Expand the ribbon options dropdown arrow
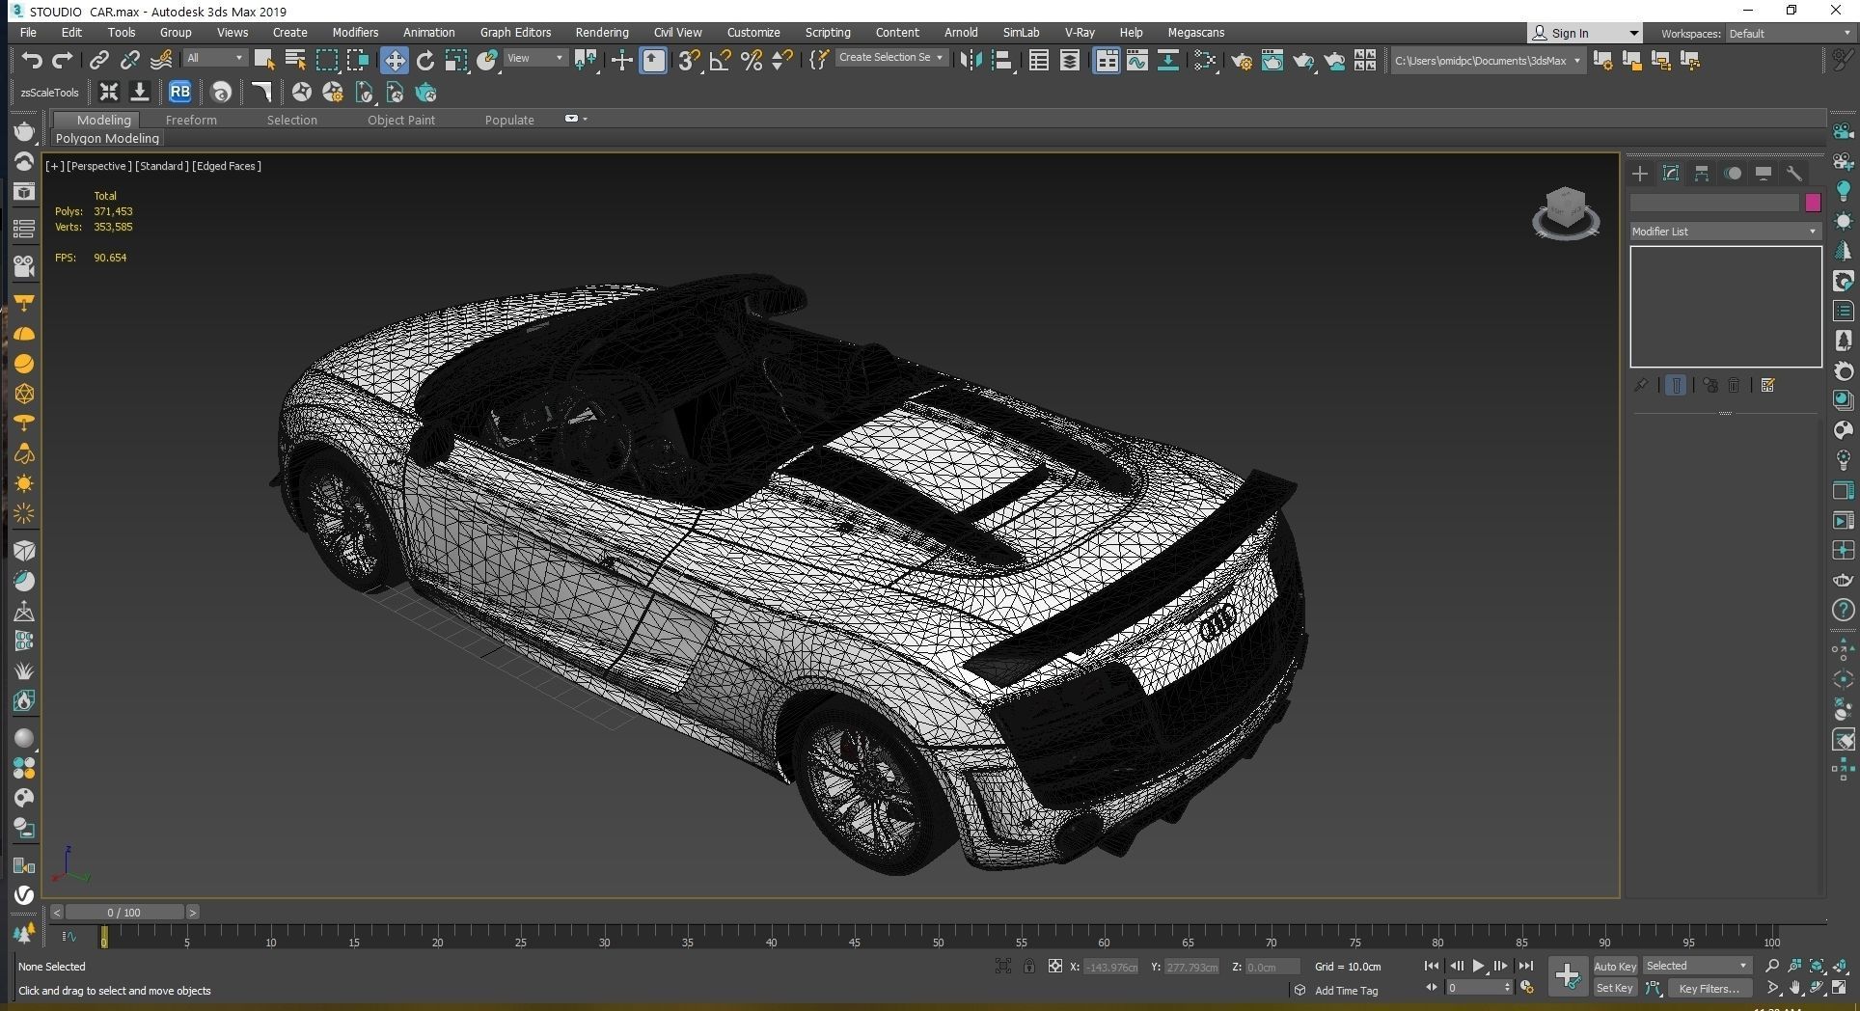The height and width of the screenshot is (1011, 1860). click(585, 120)
